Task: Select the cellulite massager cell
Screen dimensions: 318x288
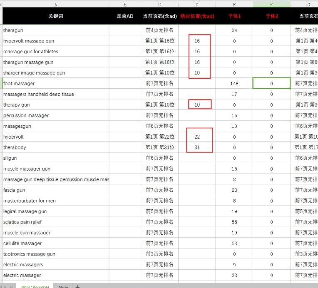Action: [x=56, y=243]
